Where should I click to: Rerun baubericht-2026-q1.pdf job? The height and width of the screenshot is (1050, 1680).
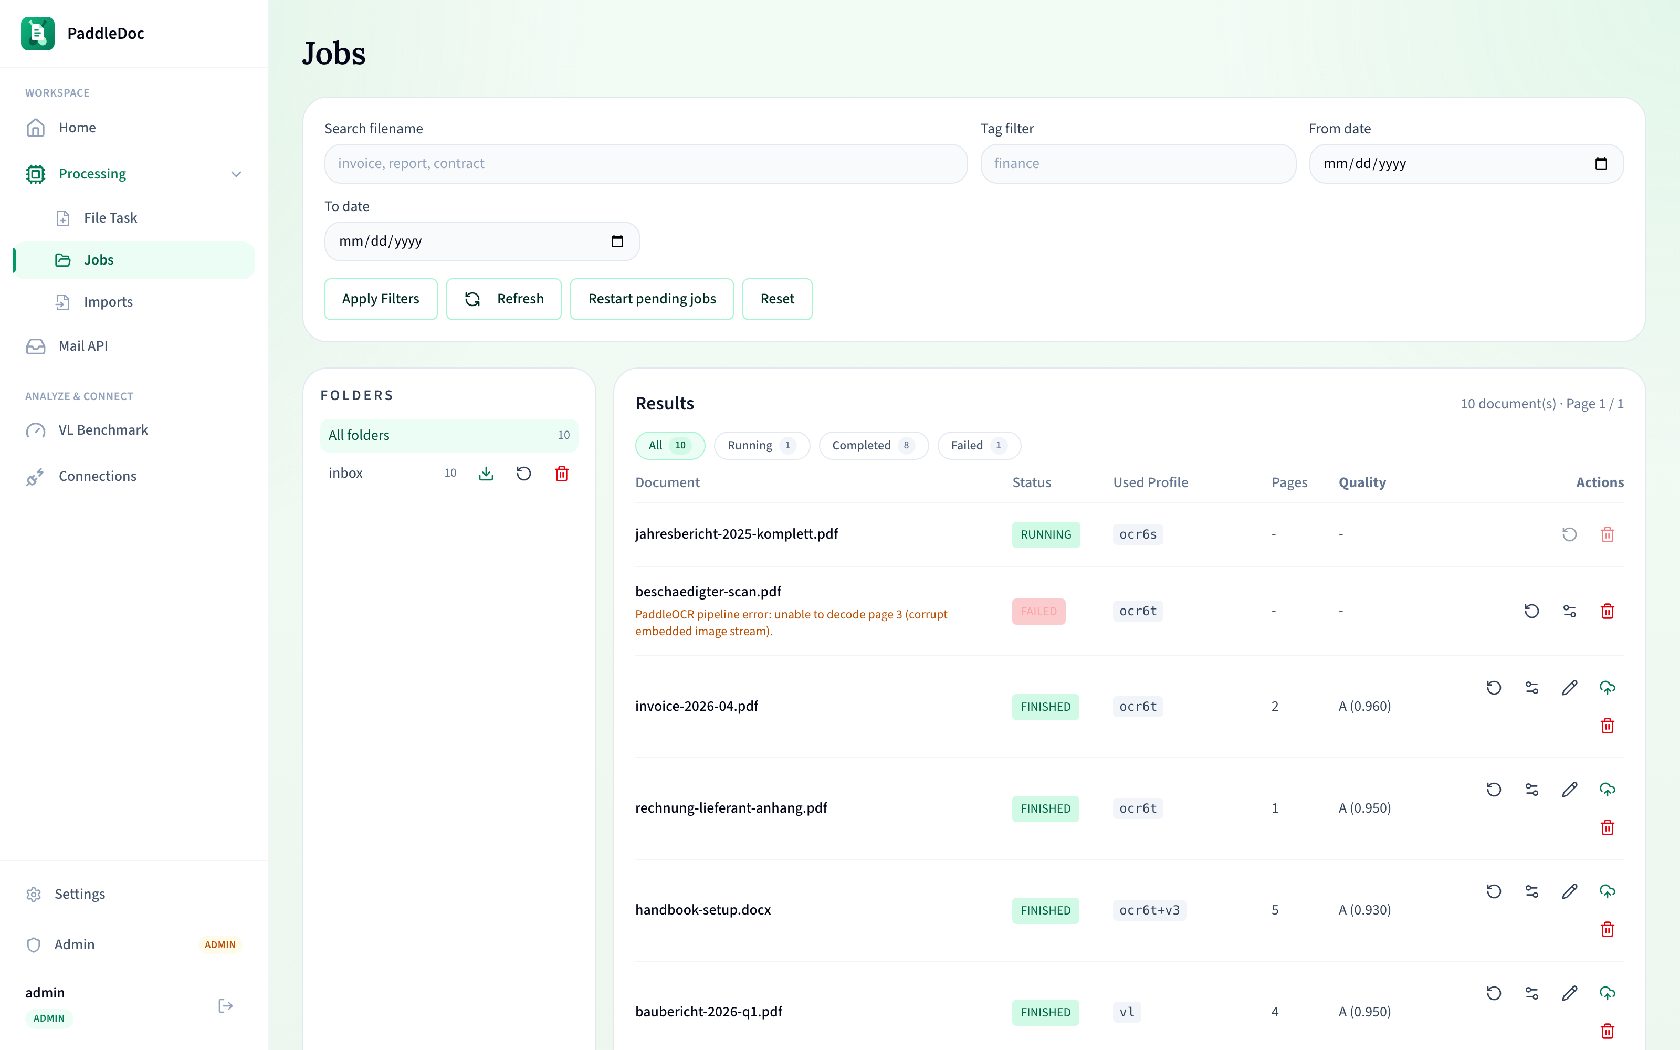(1494, 994)
